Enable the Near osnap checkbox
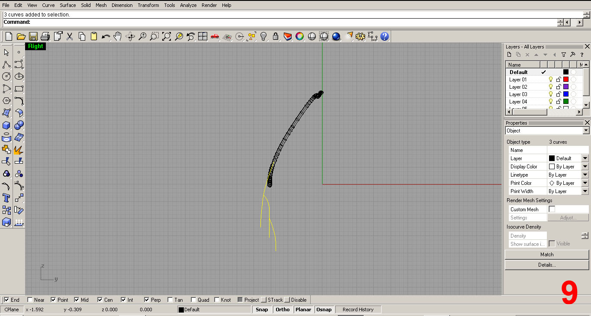The height and width of the screenshot is (316, 591). 30,300
